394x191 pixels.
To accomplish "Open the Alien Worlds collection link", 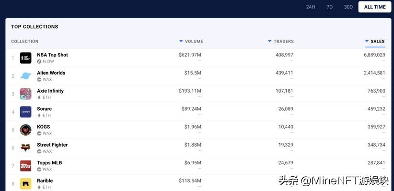I will (51, 73).
